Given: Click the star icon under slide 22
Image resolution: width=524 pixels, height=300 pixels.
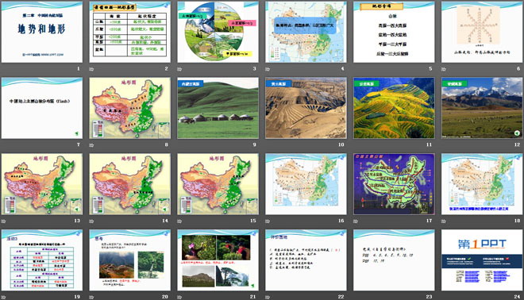Looking at the screenshot, I should pyautogui.click(x=268, y=297).
